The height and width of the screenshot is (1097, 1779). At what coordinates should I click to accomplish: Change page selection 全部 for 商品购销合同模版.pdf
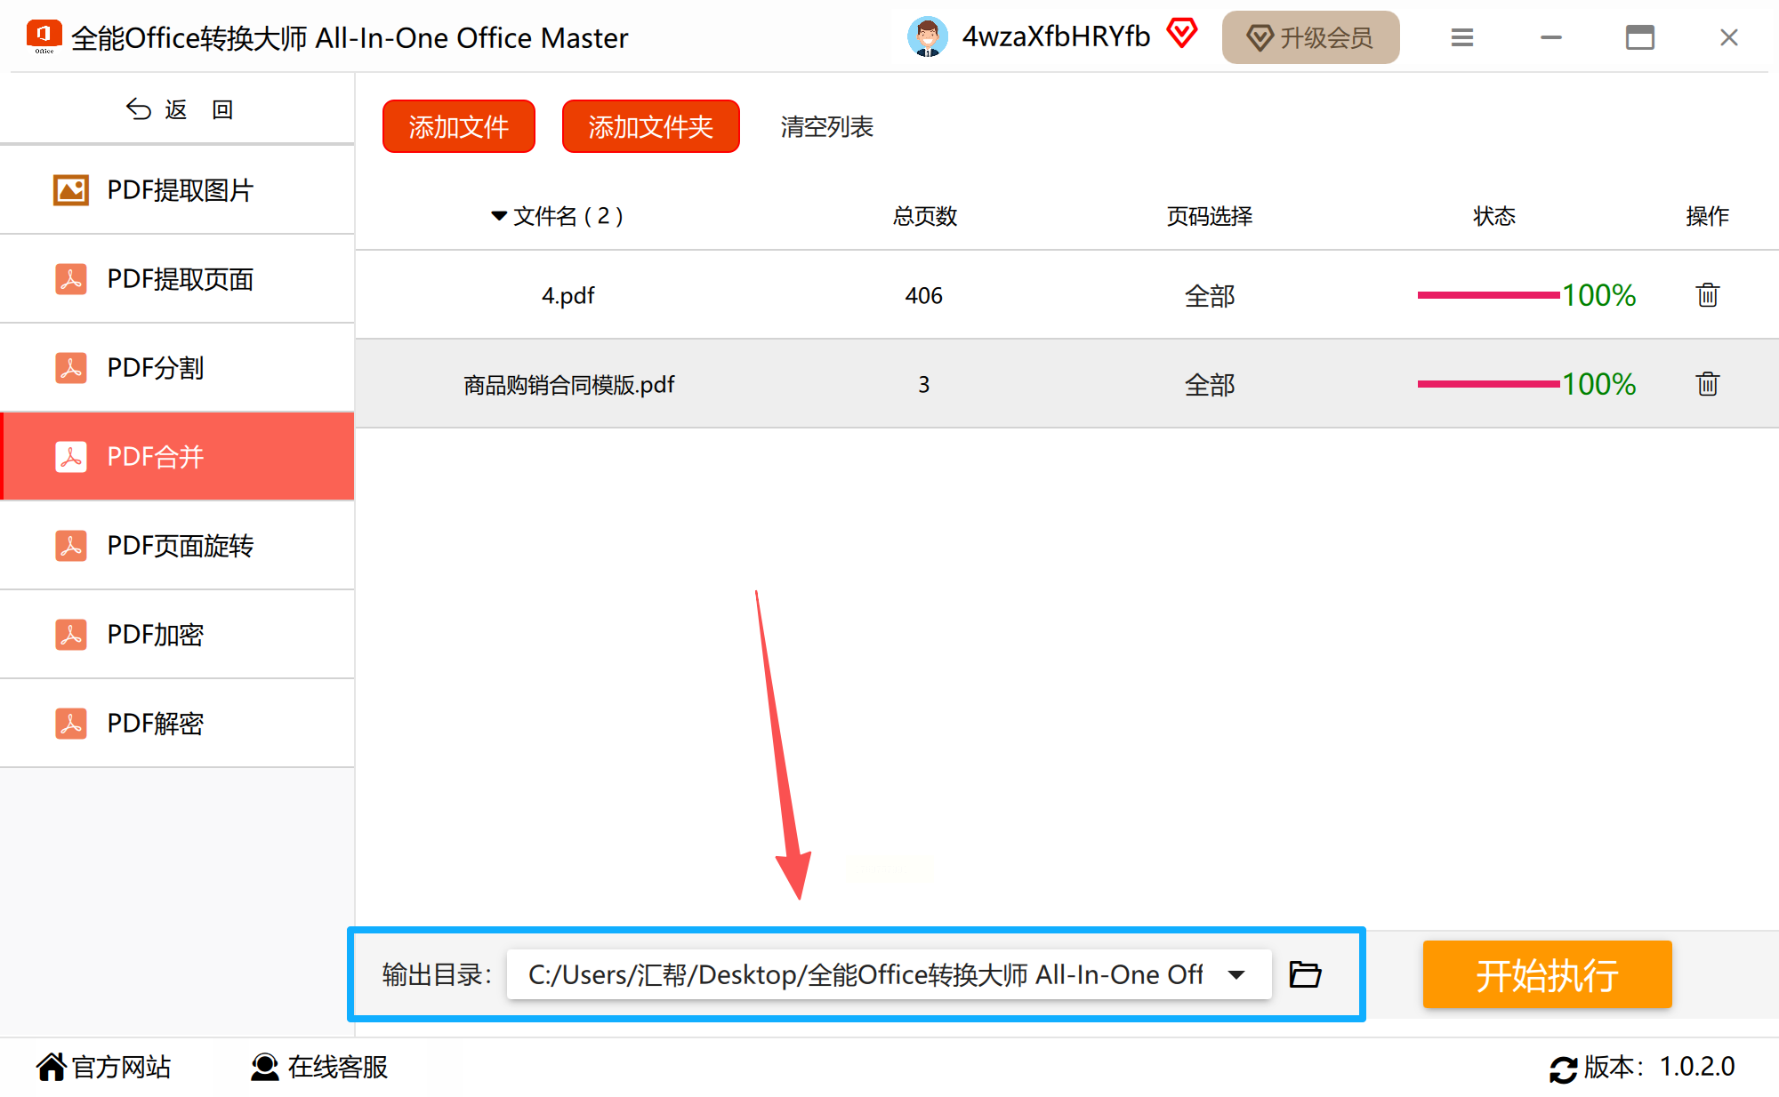click(1209, 385)
